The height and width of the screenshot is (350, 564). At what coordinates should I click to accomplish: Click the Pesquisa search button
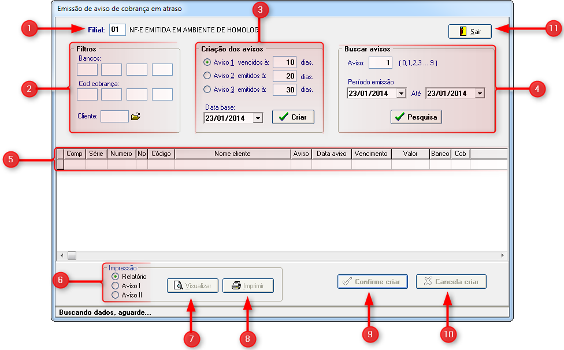point(416,117)
